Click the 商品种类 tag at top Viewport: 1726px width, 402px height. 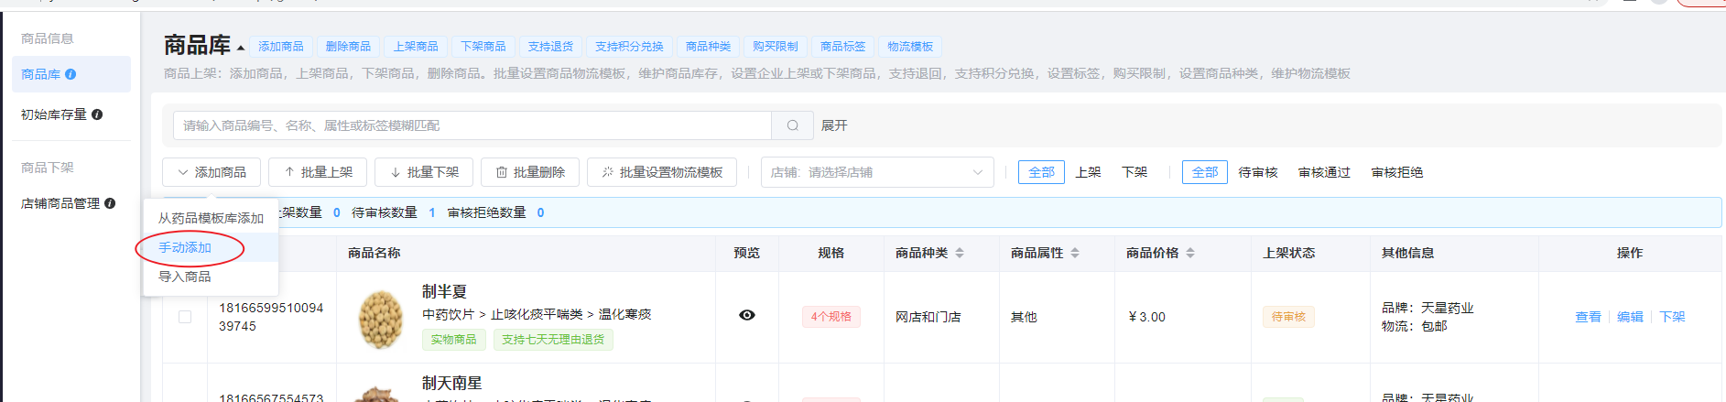tap(709, 47)
